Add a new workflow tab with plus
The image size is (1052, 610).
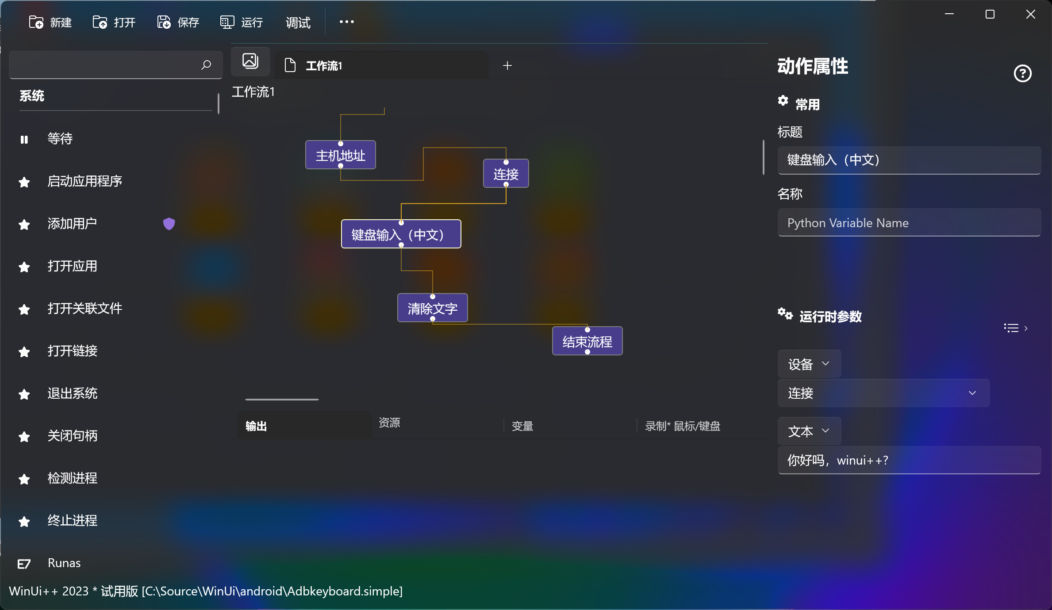tap(507, 65)
